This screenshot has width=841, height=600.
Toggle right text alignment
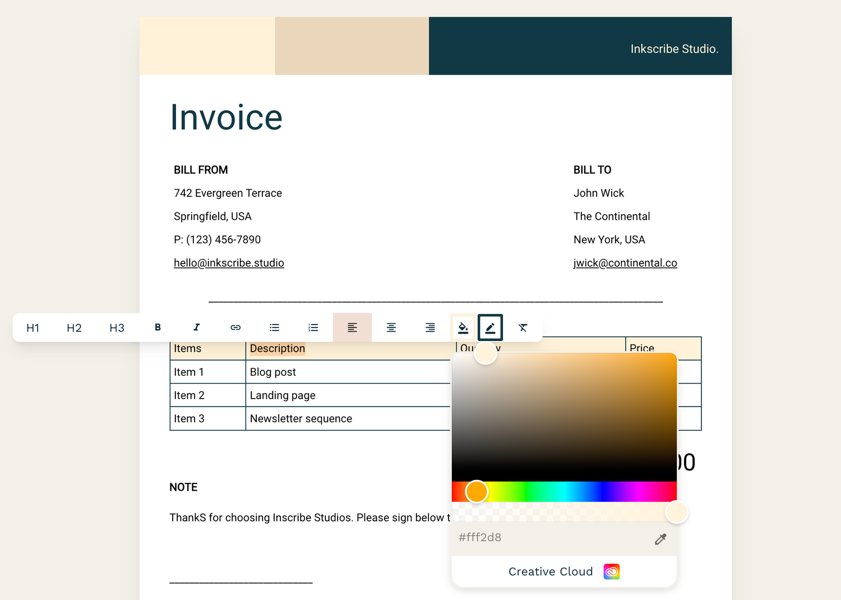click(x=429, y=327)
